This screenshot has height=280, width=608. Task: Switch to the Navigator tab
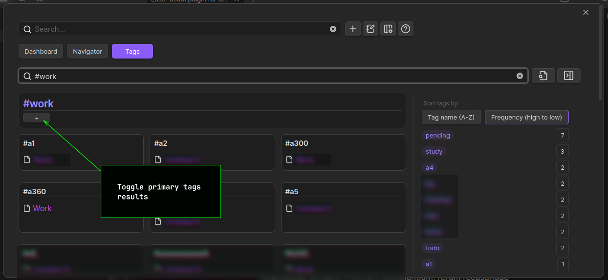pyautogui.click(x=87, y=51)
